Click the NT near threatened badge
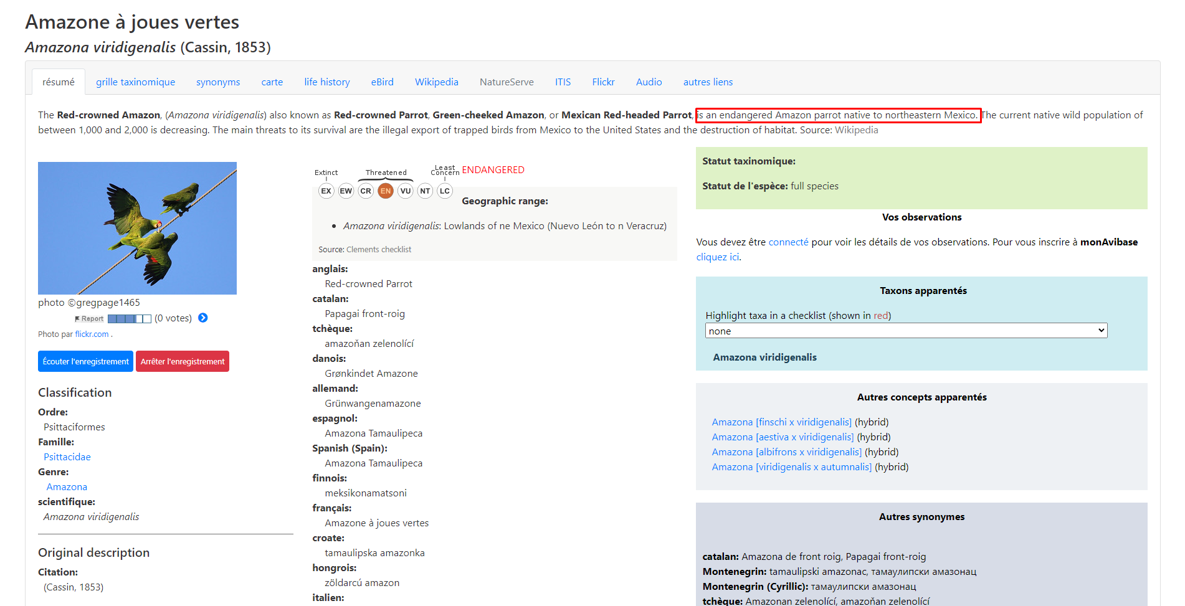This screenshot has width=1185, height=606. point(425,191)
